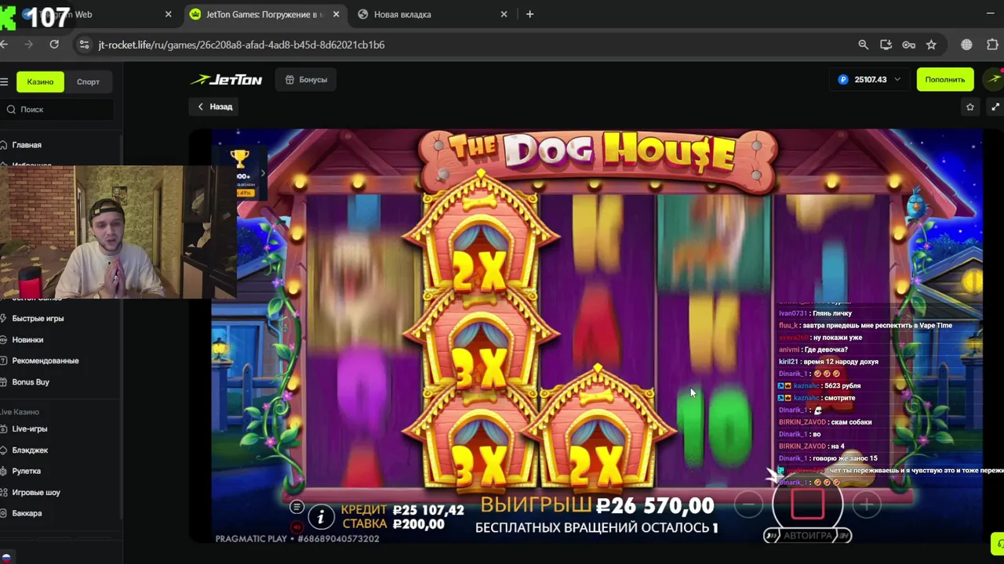Viewport: 1004px width, 564px height.
Task: Open Новинки in the sidebar
Action: (27, 339)
